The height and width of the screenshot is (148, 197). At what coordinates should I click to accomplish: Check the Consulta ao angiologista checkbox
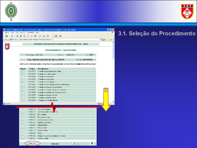pyautogui.click(x=23, y=79)
